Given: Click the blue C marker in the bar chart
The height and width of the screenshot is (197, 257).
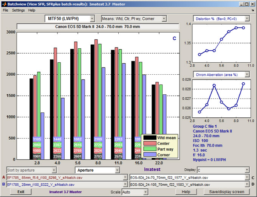Looking at the screenshot, I should pyautogui.click(x=174, y=38).
